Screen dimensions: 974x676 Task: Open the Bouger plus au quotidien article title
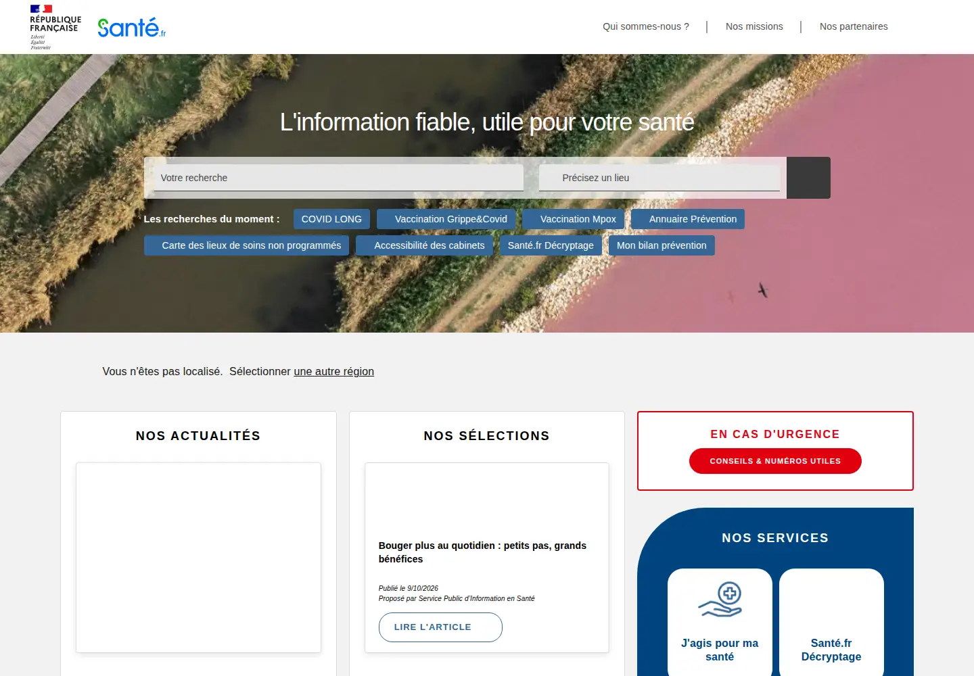(482, 552)
